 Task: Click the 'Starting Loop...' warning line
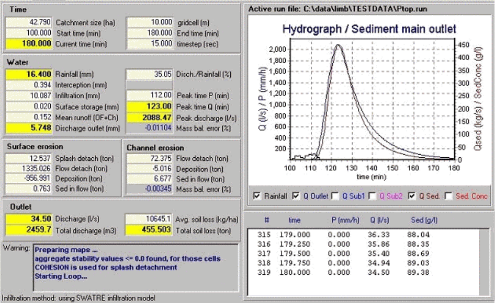61,276
